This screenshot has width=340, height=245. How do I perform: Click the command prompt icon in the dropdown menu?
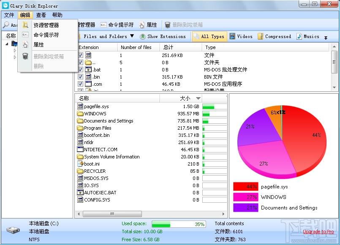[x=25, y=35]
